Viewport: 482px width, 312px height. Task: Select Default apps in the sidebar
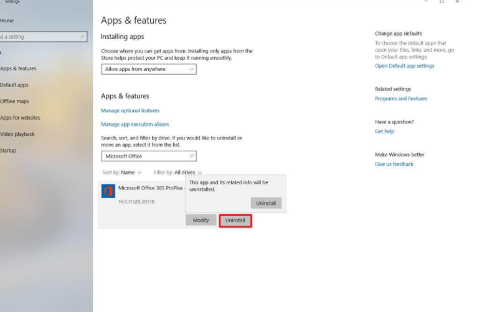pos(14,85)
